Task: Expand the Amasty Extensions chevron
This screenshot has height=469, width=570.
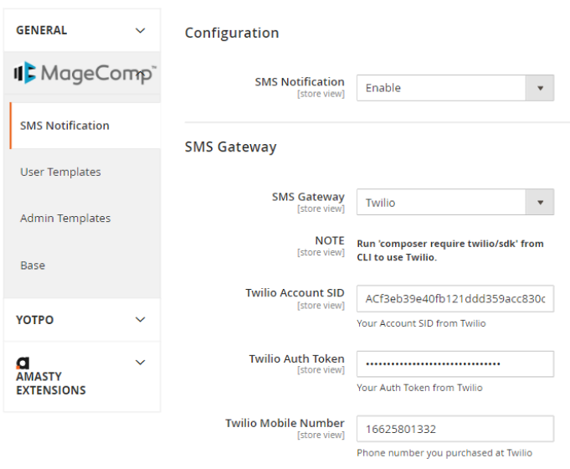Action: (141, 363)
